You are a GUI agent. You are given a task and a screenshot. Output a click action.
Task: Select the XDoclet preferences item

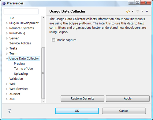click(15, 94)
